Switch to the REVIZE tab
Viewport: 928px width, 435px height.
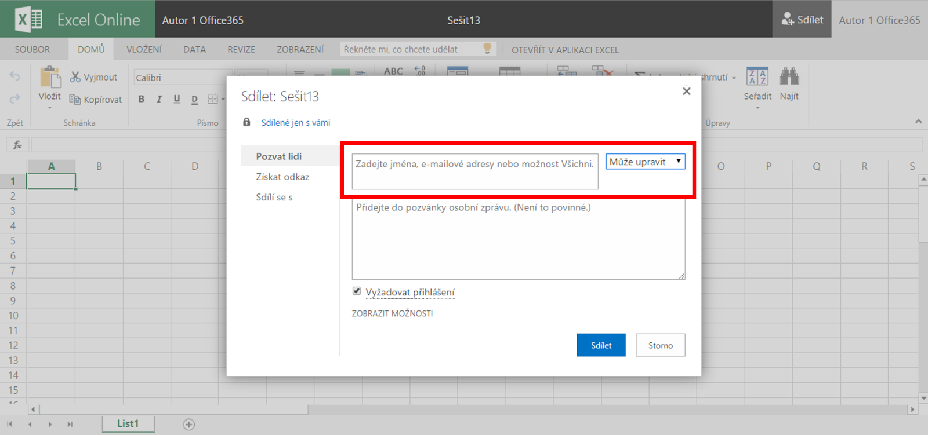[241, 49]
